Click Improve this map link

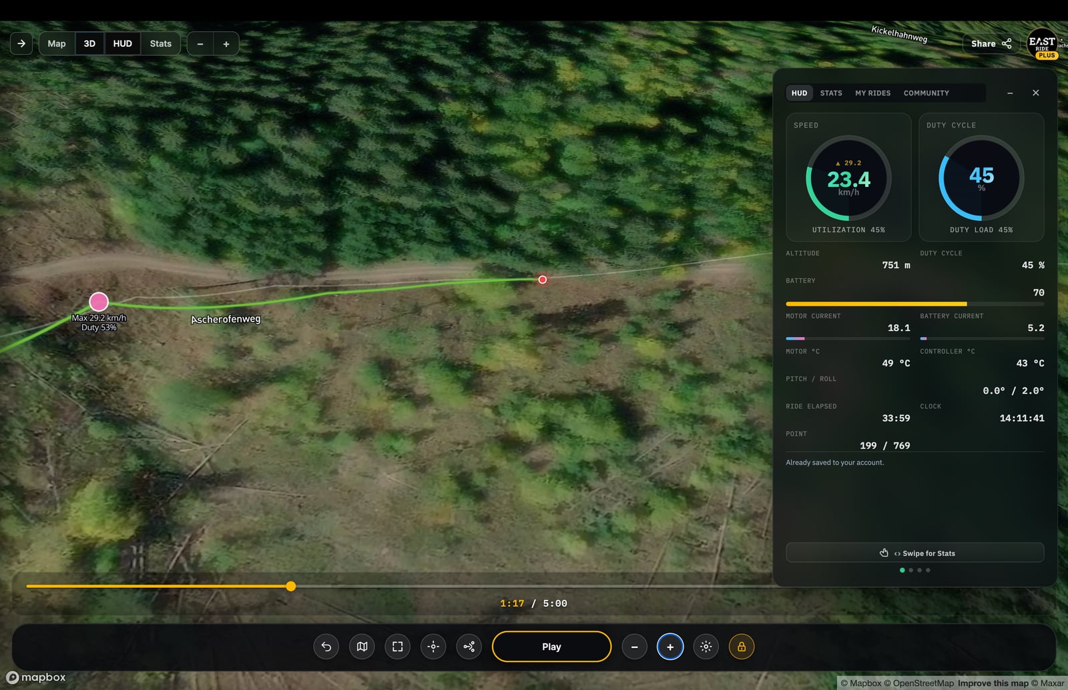coord(993,683)
